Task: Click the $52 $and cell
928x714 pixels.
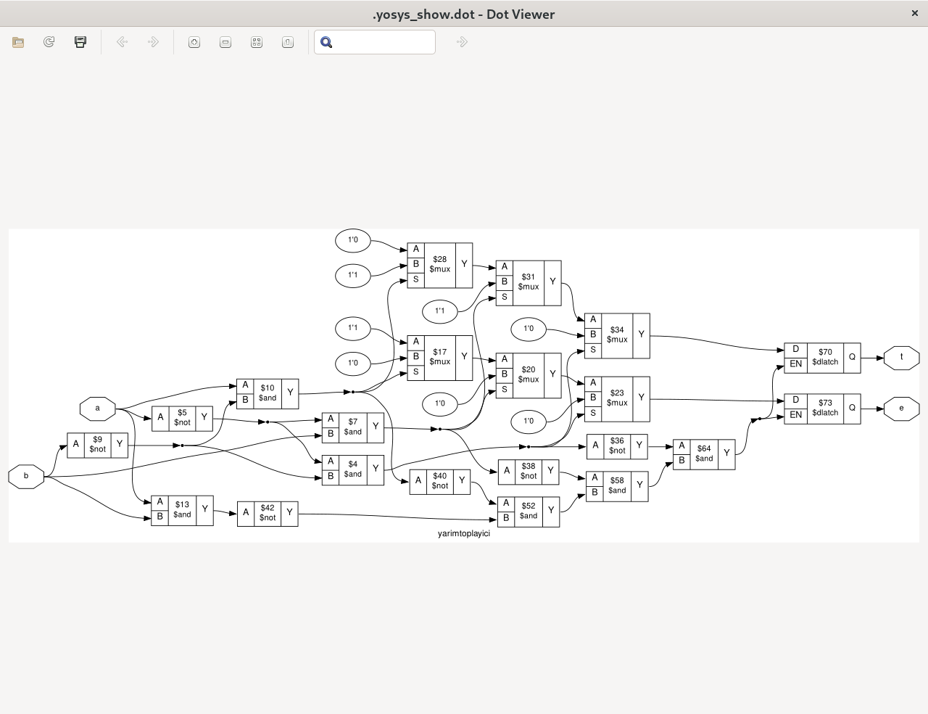Action: pos(529,511)
